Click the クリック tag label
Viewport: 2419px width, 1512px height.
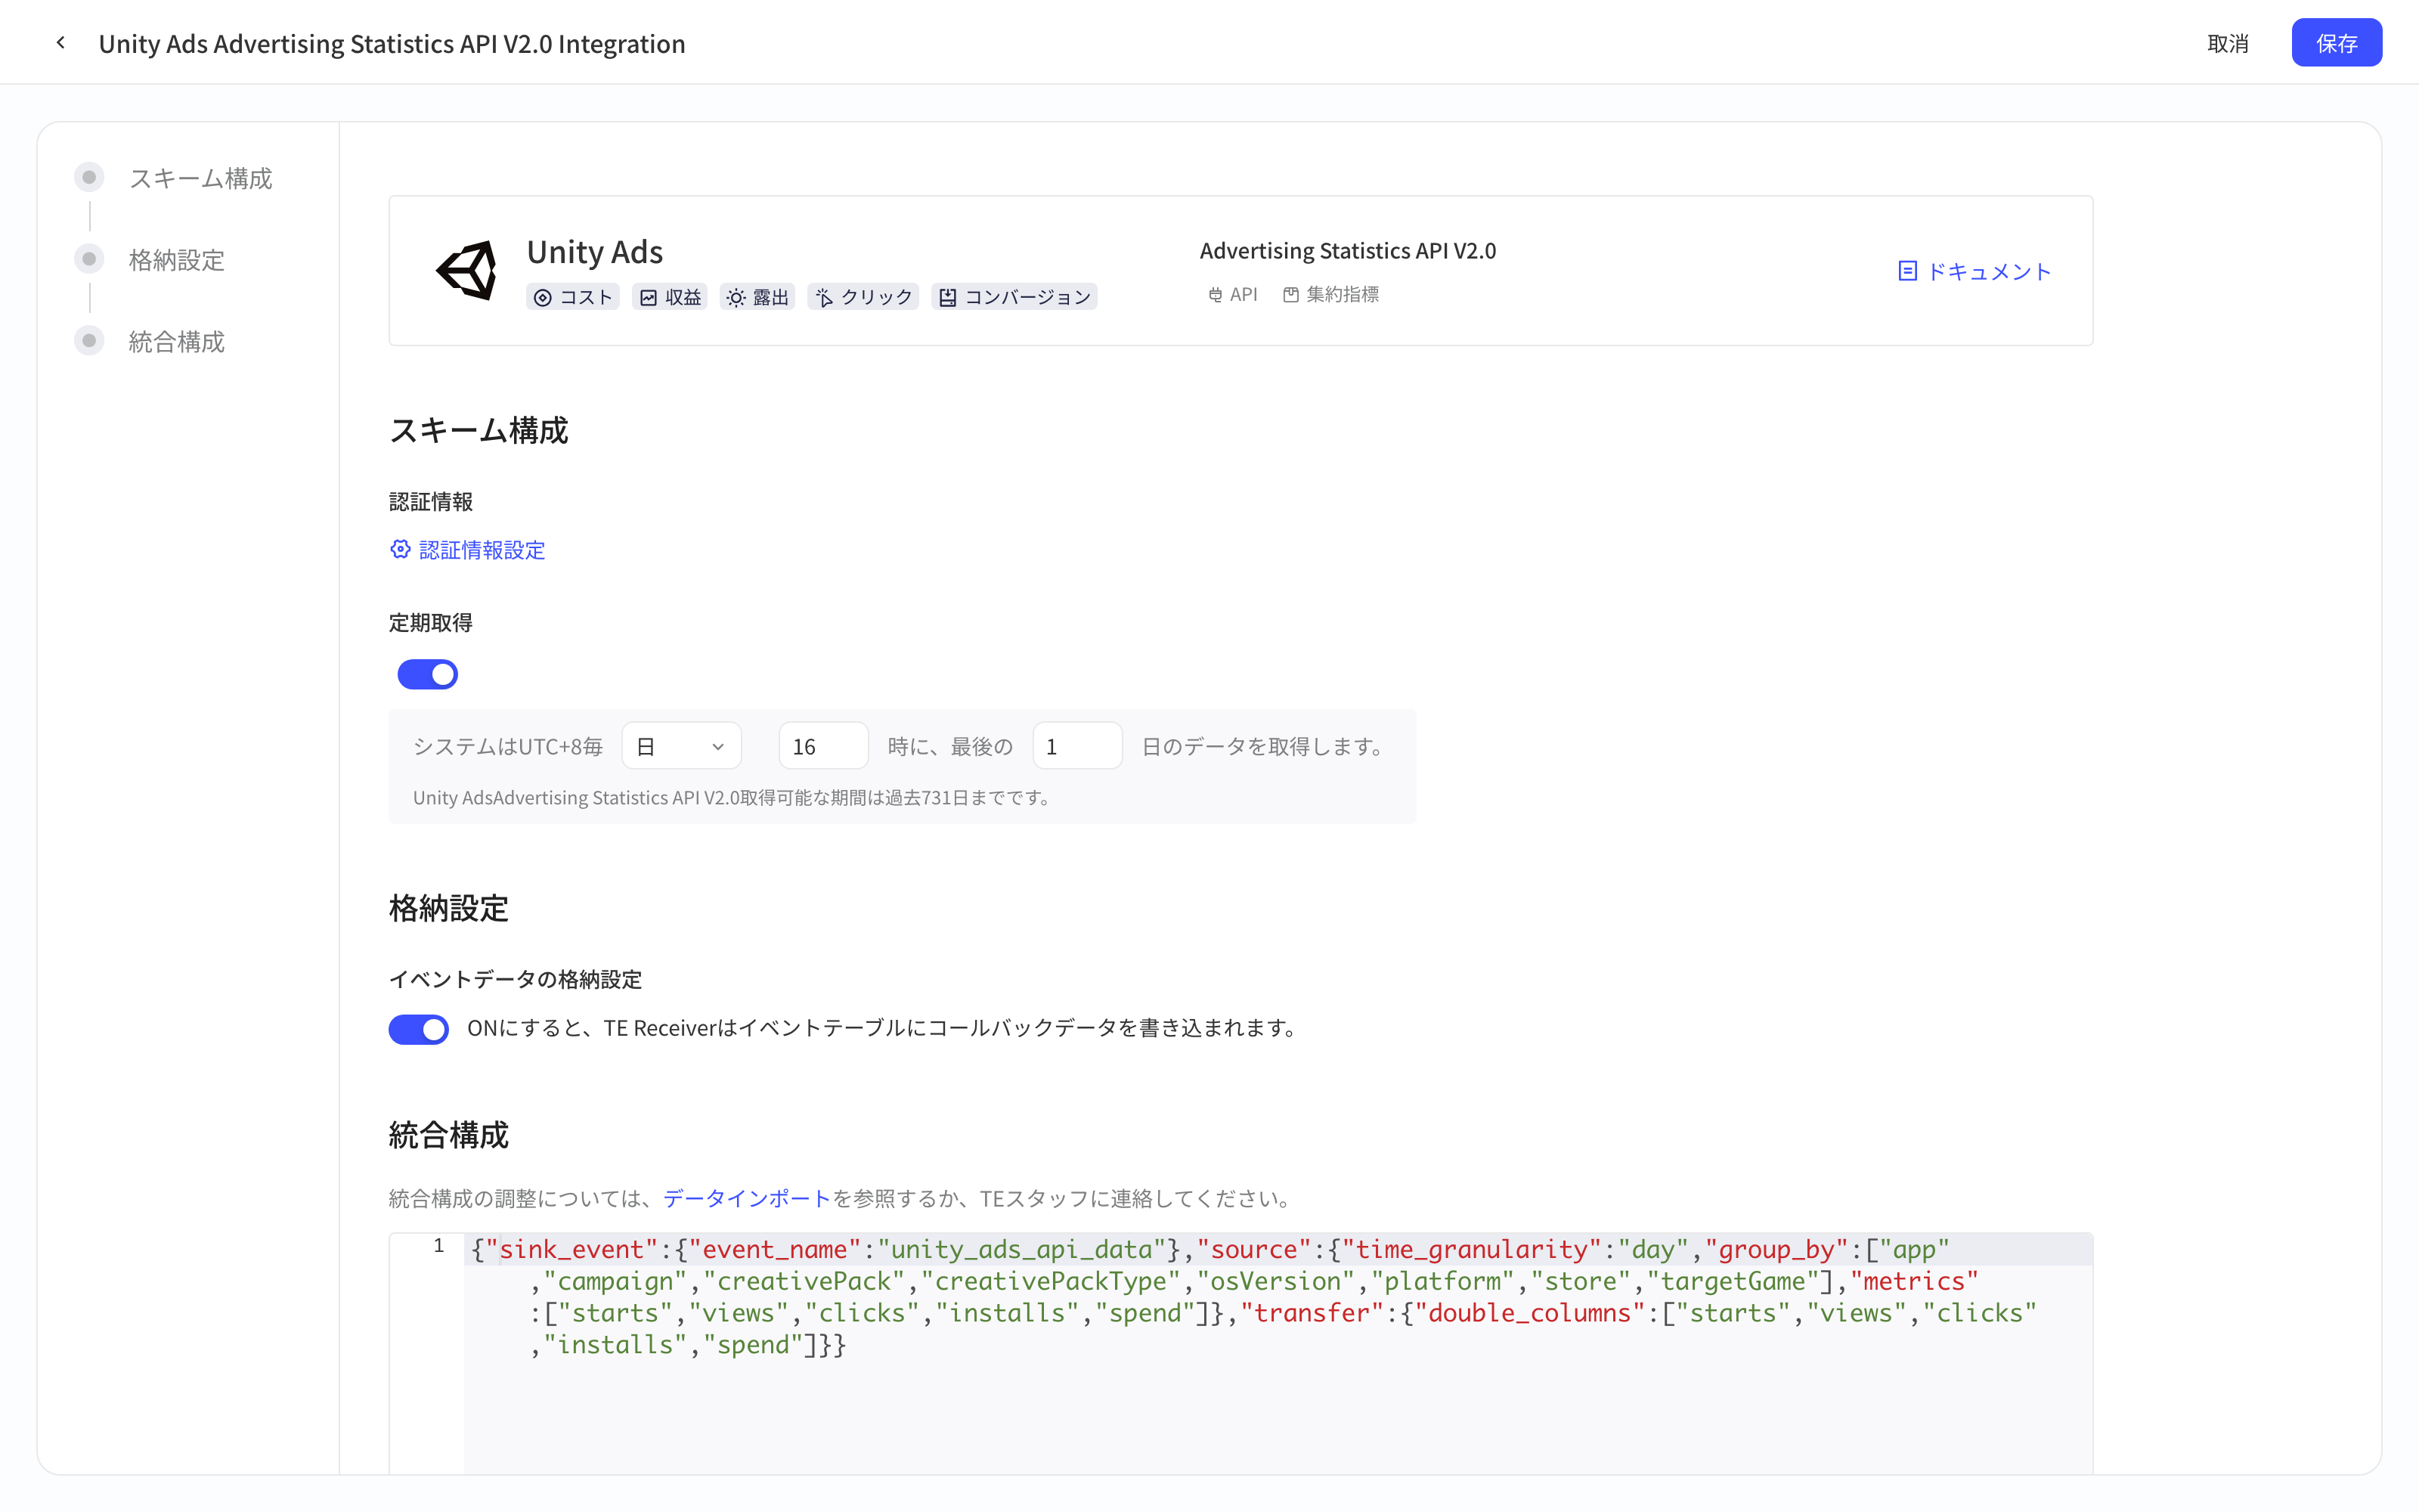pyautogui.click(x=877, y=298)
